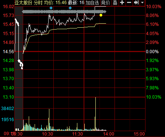Open the 竞价 call auction view

tap(106, 3)
